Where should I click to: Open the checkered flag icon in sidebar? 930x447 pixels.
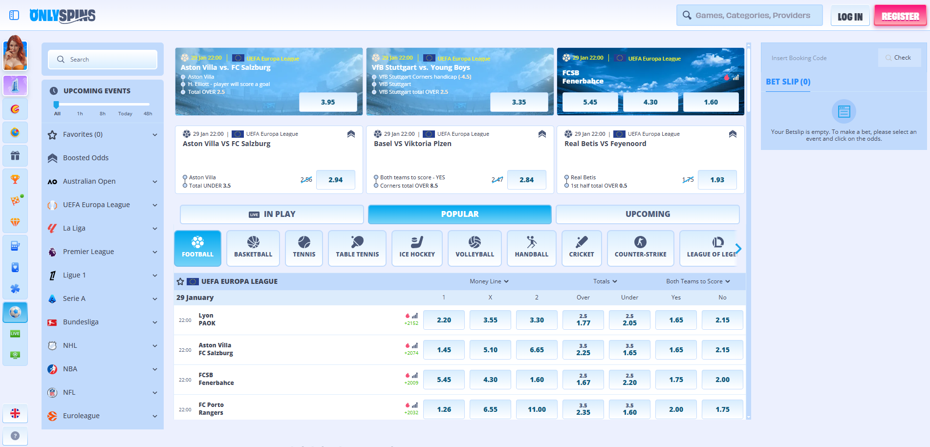tap(15, 200)
